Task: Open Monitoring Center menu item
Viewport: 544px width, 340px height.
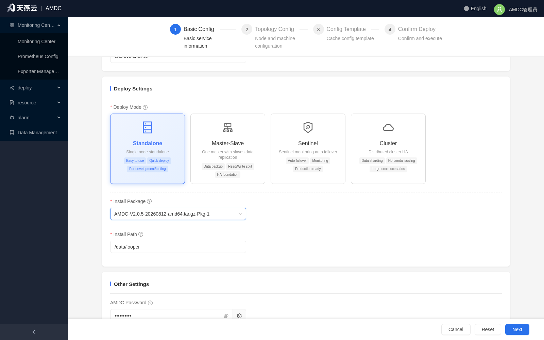Action: [x=34, y=41]
